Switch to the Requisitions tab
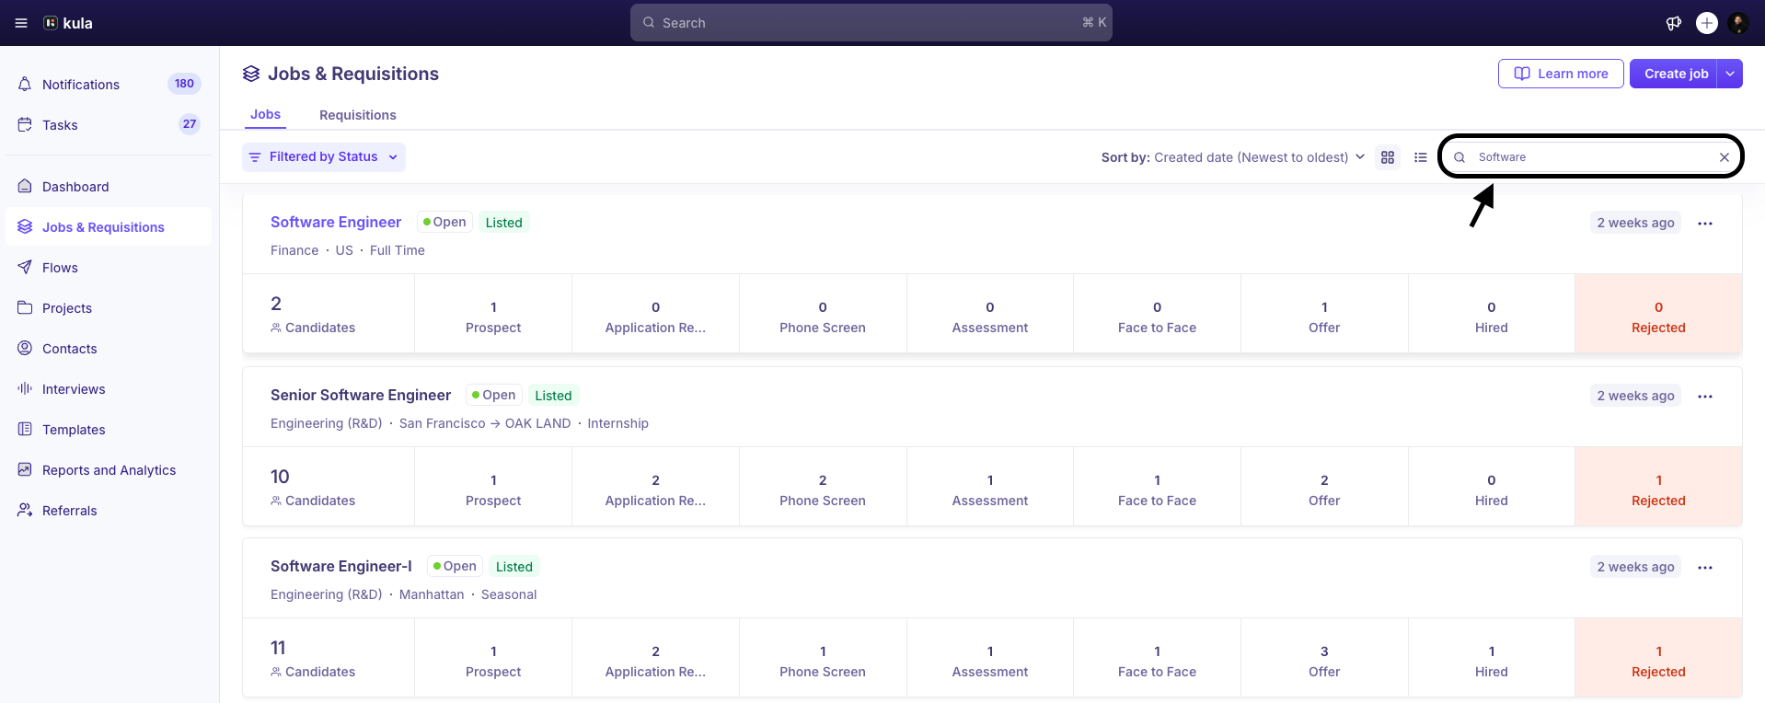 click(358, 115)
